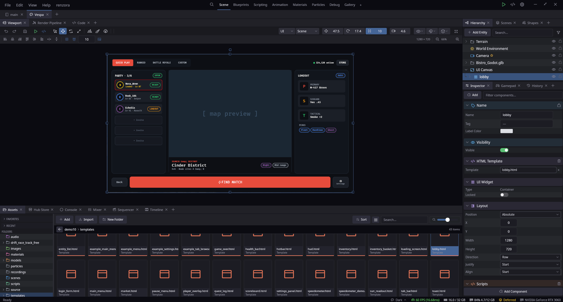Viewport: 563px width, 302px height.
Task: Collapse the Layout section
Action: pyautogui.click(x=467, y=206)
